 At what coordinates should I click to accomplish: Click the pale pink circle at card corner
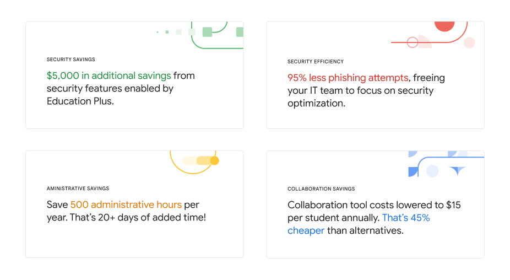pyautogui.click(x=469, y=42)
